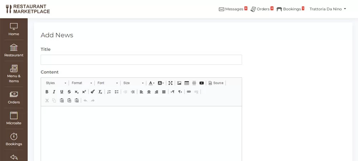This screenshot has width=358, height=161.
Task: Open Menu & Items in sidebar
Action: [x=14, y=74]
